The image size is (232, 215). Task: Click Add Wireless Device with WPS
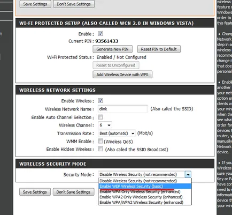[x=122, y=75]
